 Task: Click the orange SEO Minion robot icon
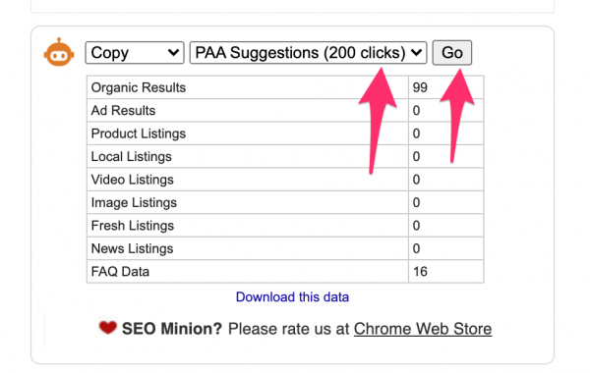pos(59,52)
